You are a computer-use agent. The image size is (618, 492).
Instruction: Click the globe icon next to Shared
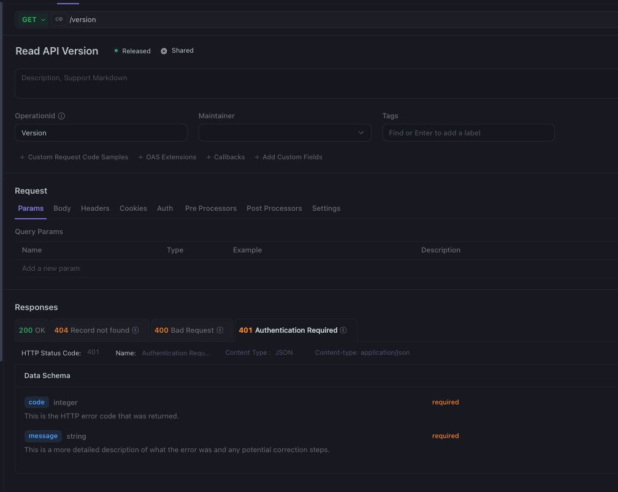[164, 51]
